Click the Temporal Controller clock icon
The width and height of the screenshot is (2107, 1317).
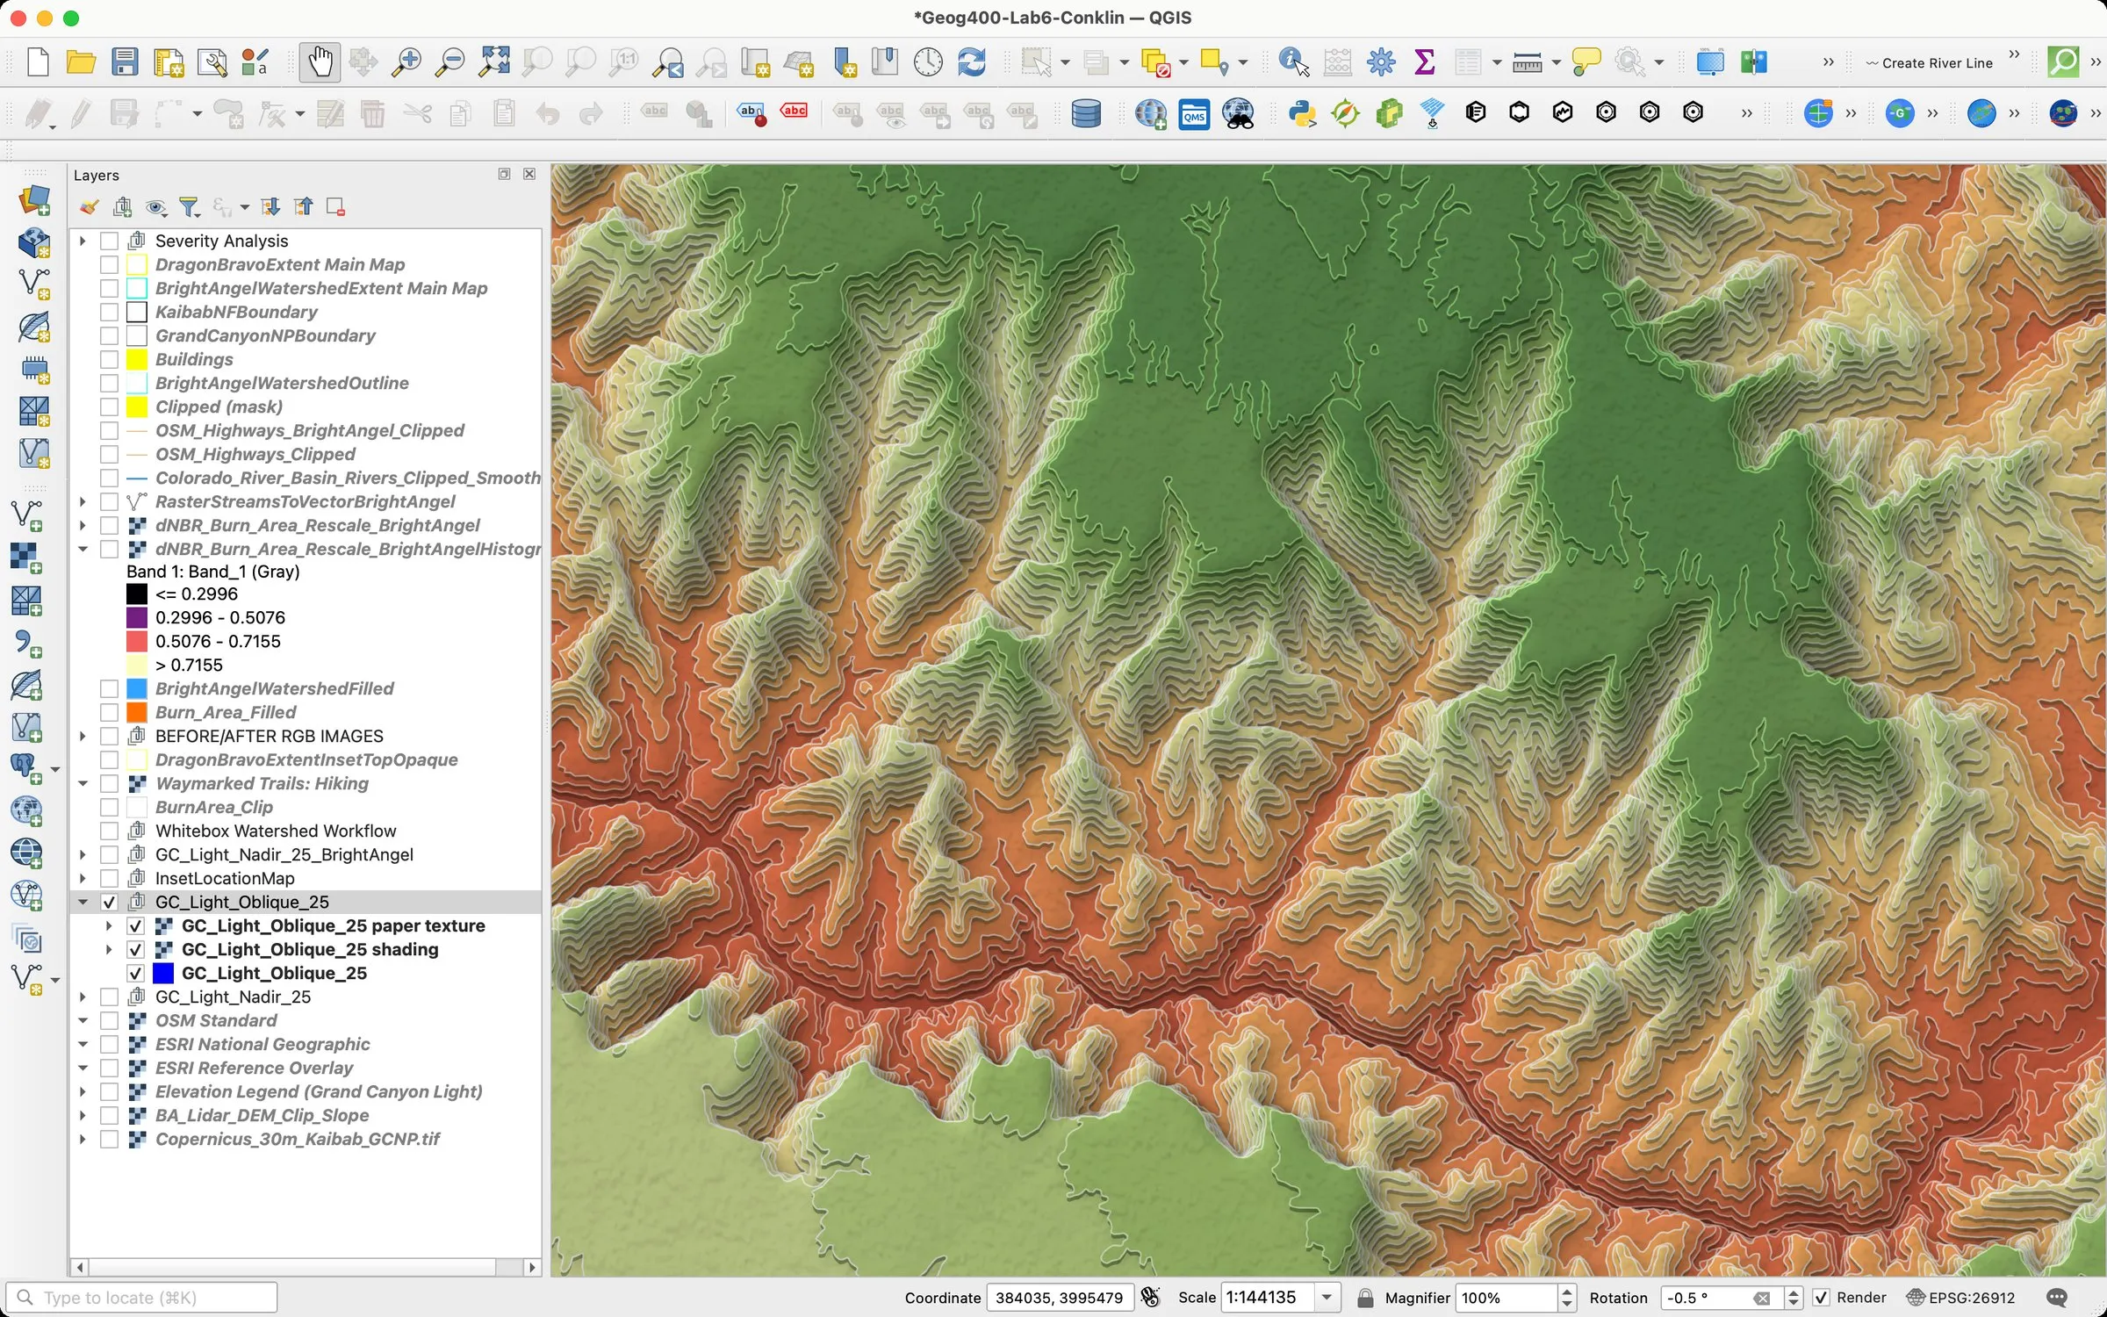[x=928, y=62]
